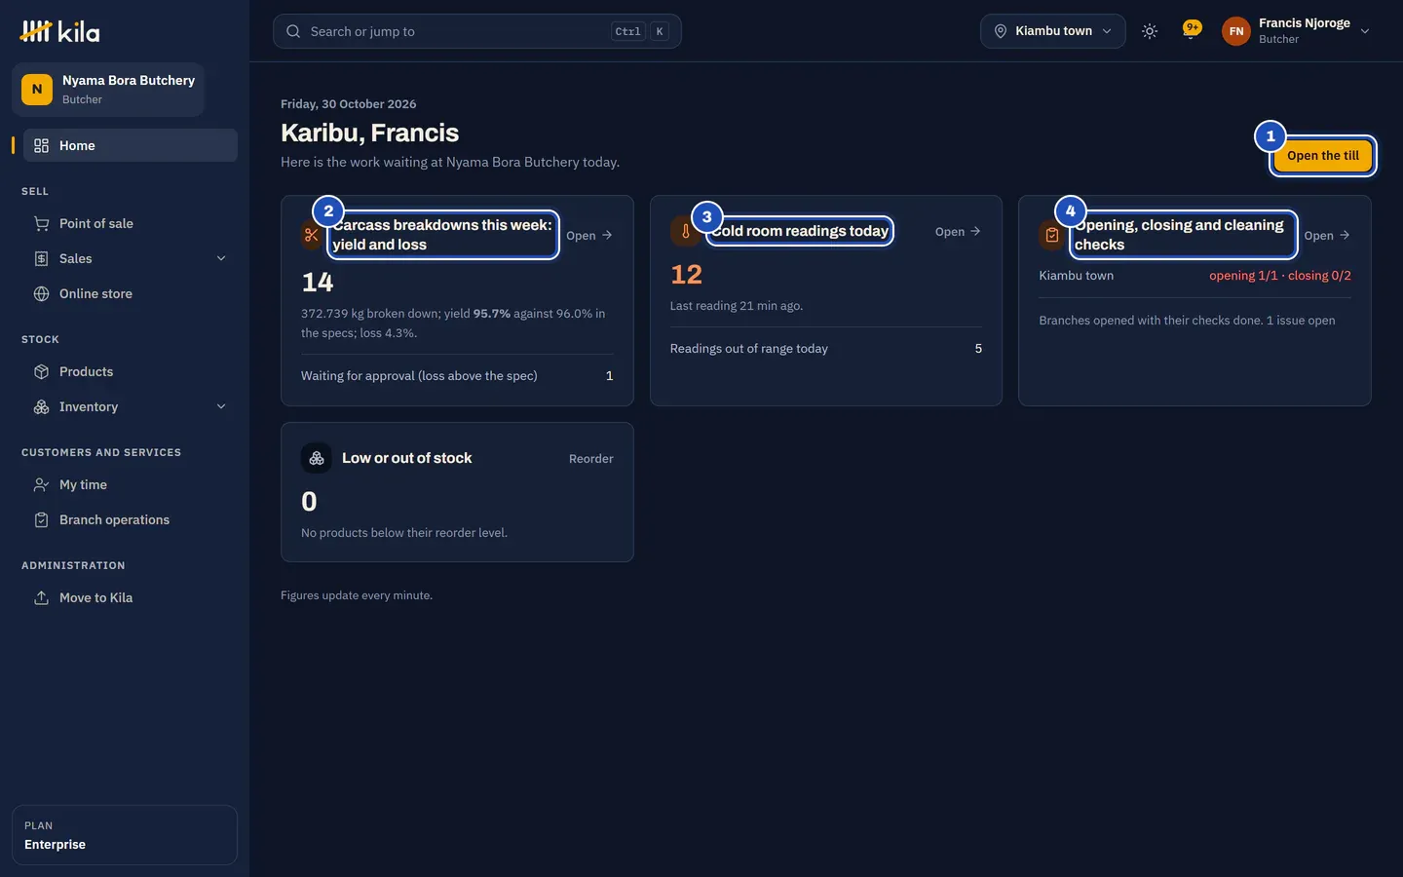Go to Point of sale
Screen dimensions: 1403x877
point(131,223)
